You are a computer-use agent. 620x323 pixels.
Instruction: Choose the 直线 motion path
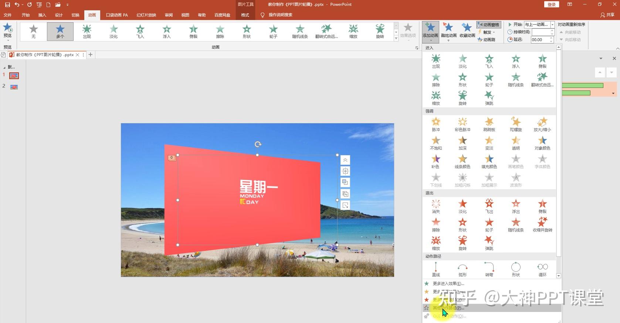(x=436, y=269)
